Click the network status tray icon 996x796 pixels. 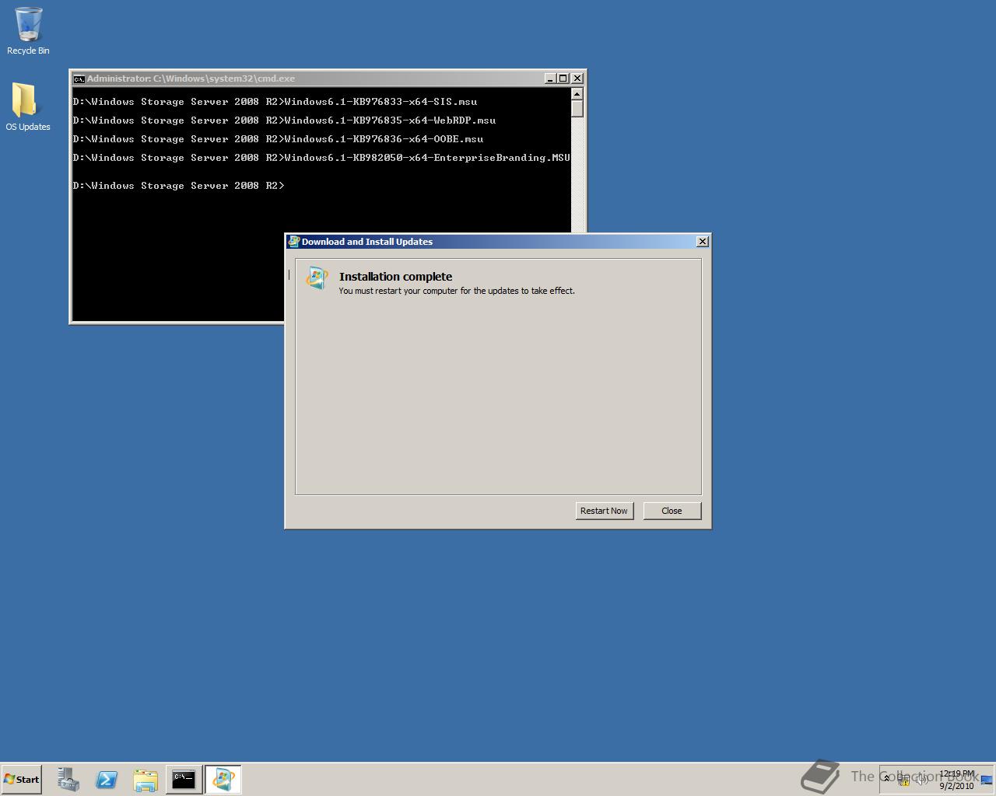903,780
